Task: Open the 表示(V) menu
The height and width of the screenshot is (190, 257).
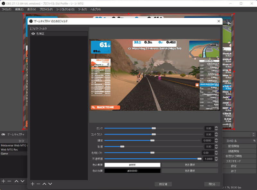Action: click(x=31, y=9)
